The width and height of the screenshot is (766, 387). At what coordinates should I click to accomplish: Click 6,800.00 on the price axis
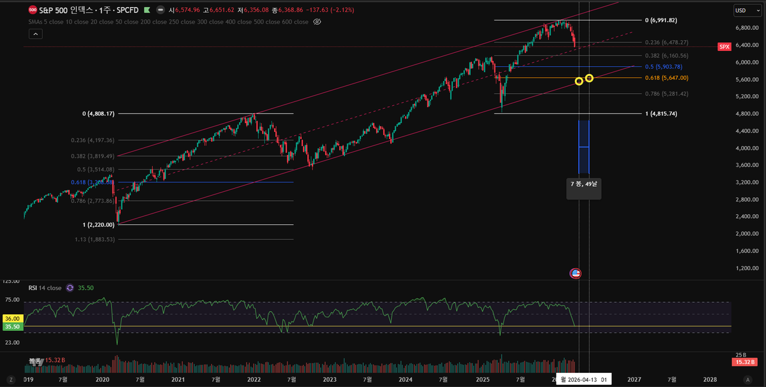tap(746, 28)
